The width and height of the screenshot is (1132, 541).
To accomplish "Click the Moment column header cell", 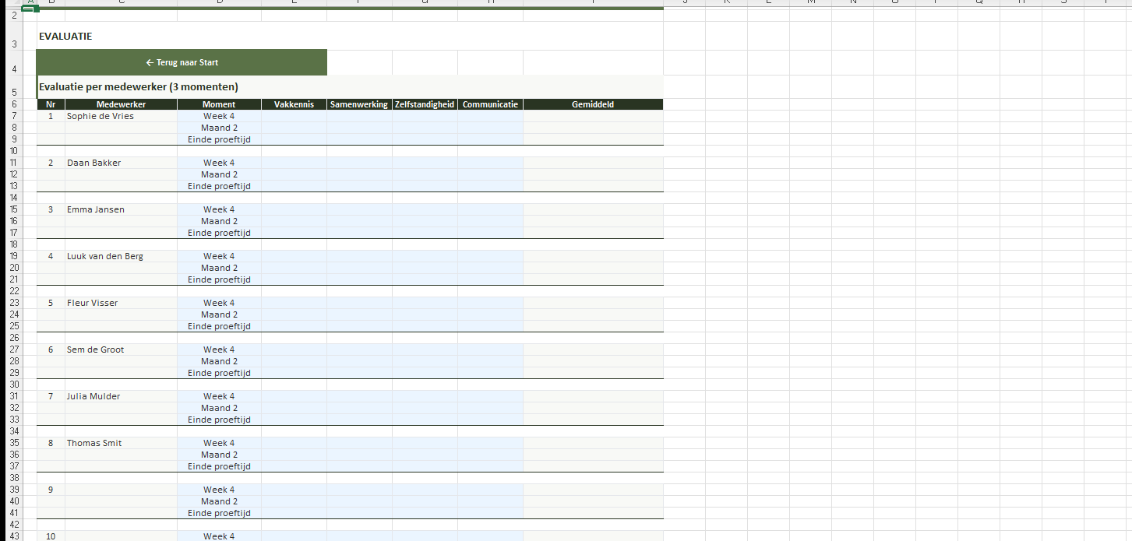I will pyautogui.click(x=219, y=104).
